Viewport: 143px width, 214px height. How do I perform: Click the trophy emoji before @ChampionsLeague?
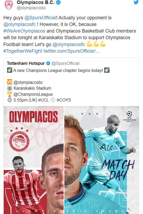tap(9, 94)
